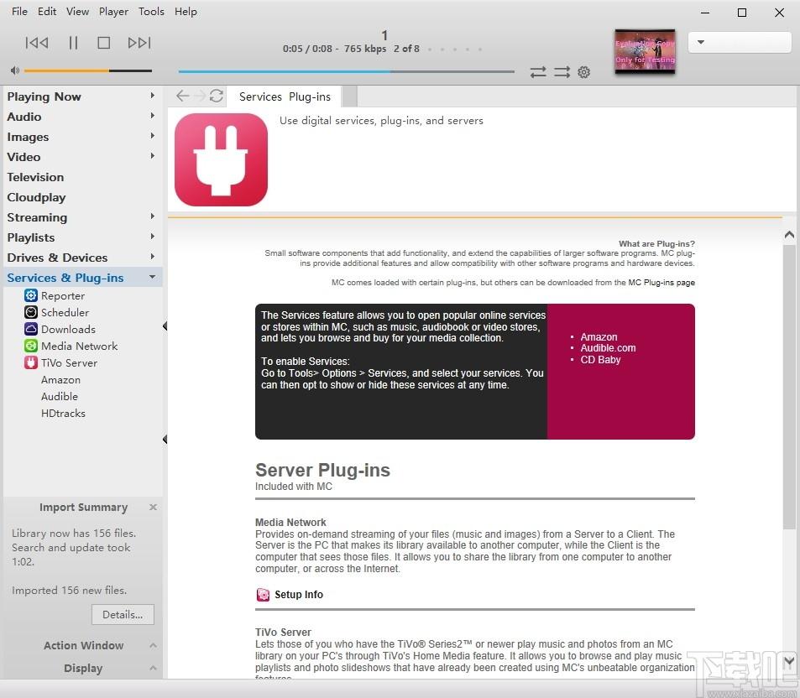Open the player options gear icon
This screenshot has width=800, height=698.
(583, 72)
